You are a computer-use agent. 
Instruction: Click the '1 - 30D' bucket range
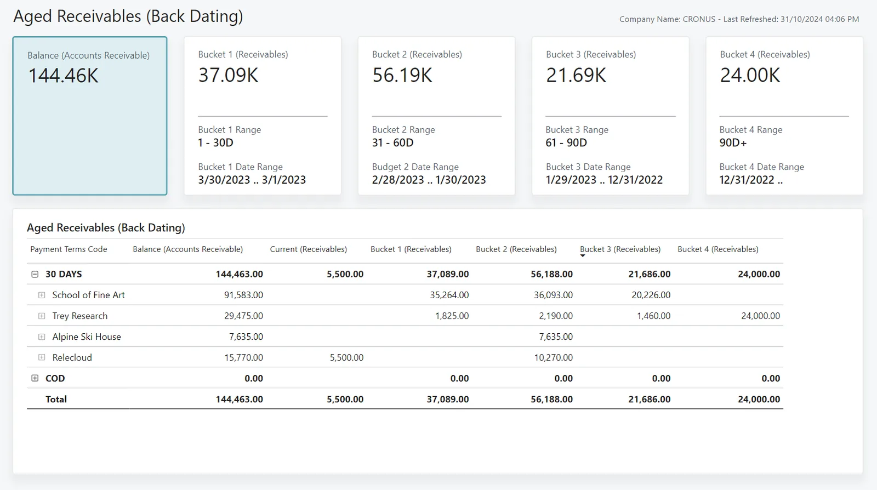(216, 143)
